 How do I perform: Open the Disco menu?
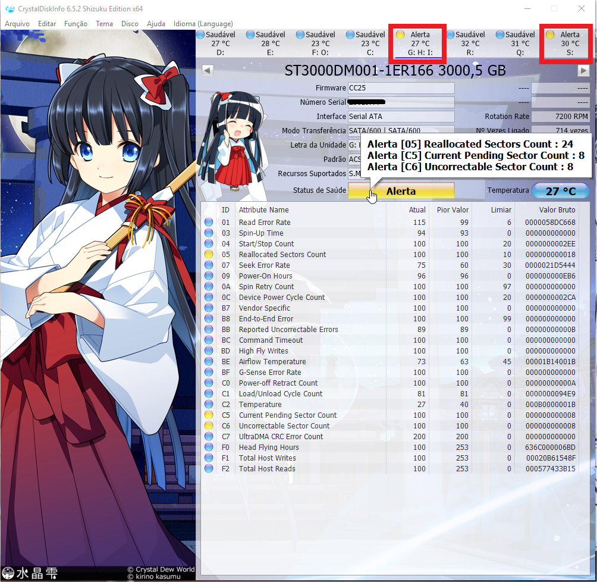click(130, 24)
